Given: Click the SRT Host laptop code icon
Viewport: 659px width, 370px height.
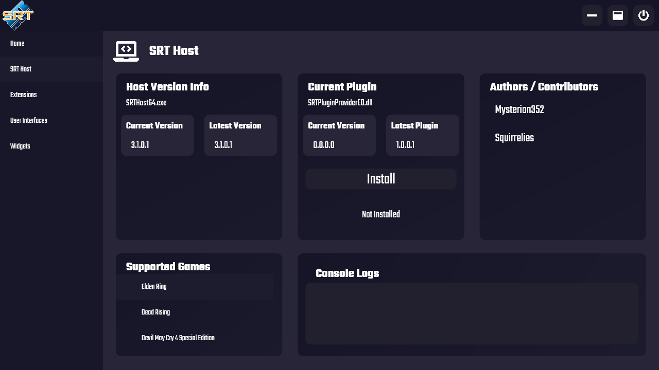Looking at the screenshot, I should [126, 51].
